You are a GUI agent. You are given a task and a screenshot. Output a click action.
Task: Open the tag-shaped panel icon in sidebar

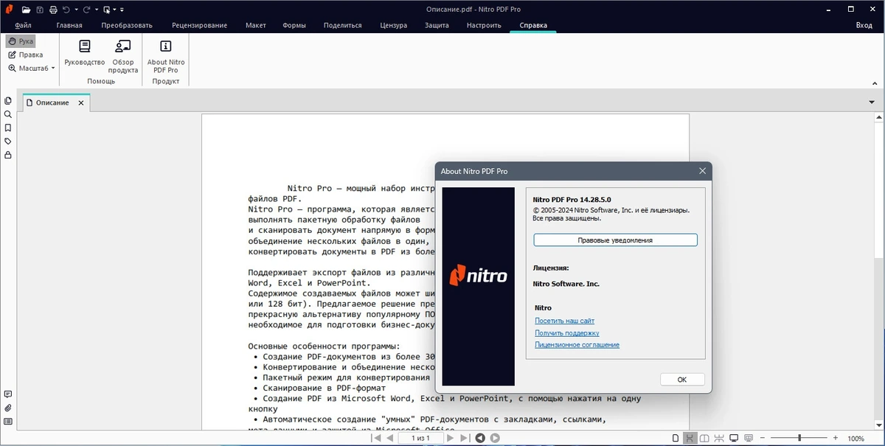tap(8, 141)
